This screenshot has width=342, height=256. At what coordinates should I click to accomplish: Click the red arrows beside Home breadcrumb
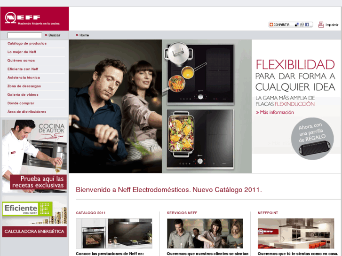[x=77, y=35]
